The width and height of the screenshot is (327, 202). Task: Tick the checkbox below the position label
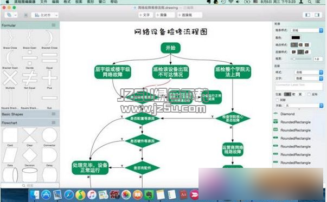[277, 100]
